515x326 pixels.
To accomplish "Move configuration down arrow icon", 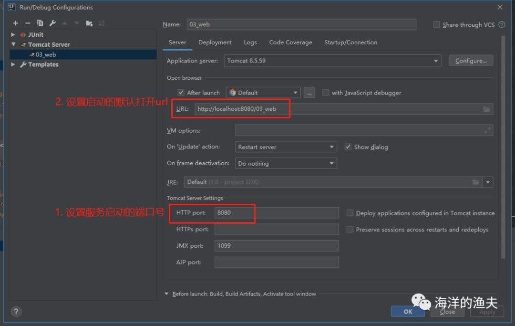I will tap(77, 23).
